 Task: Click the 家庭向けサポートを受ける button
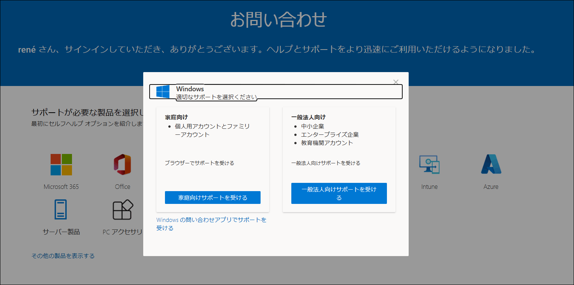click(213, 198)
